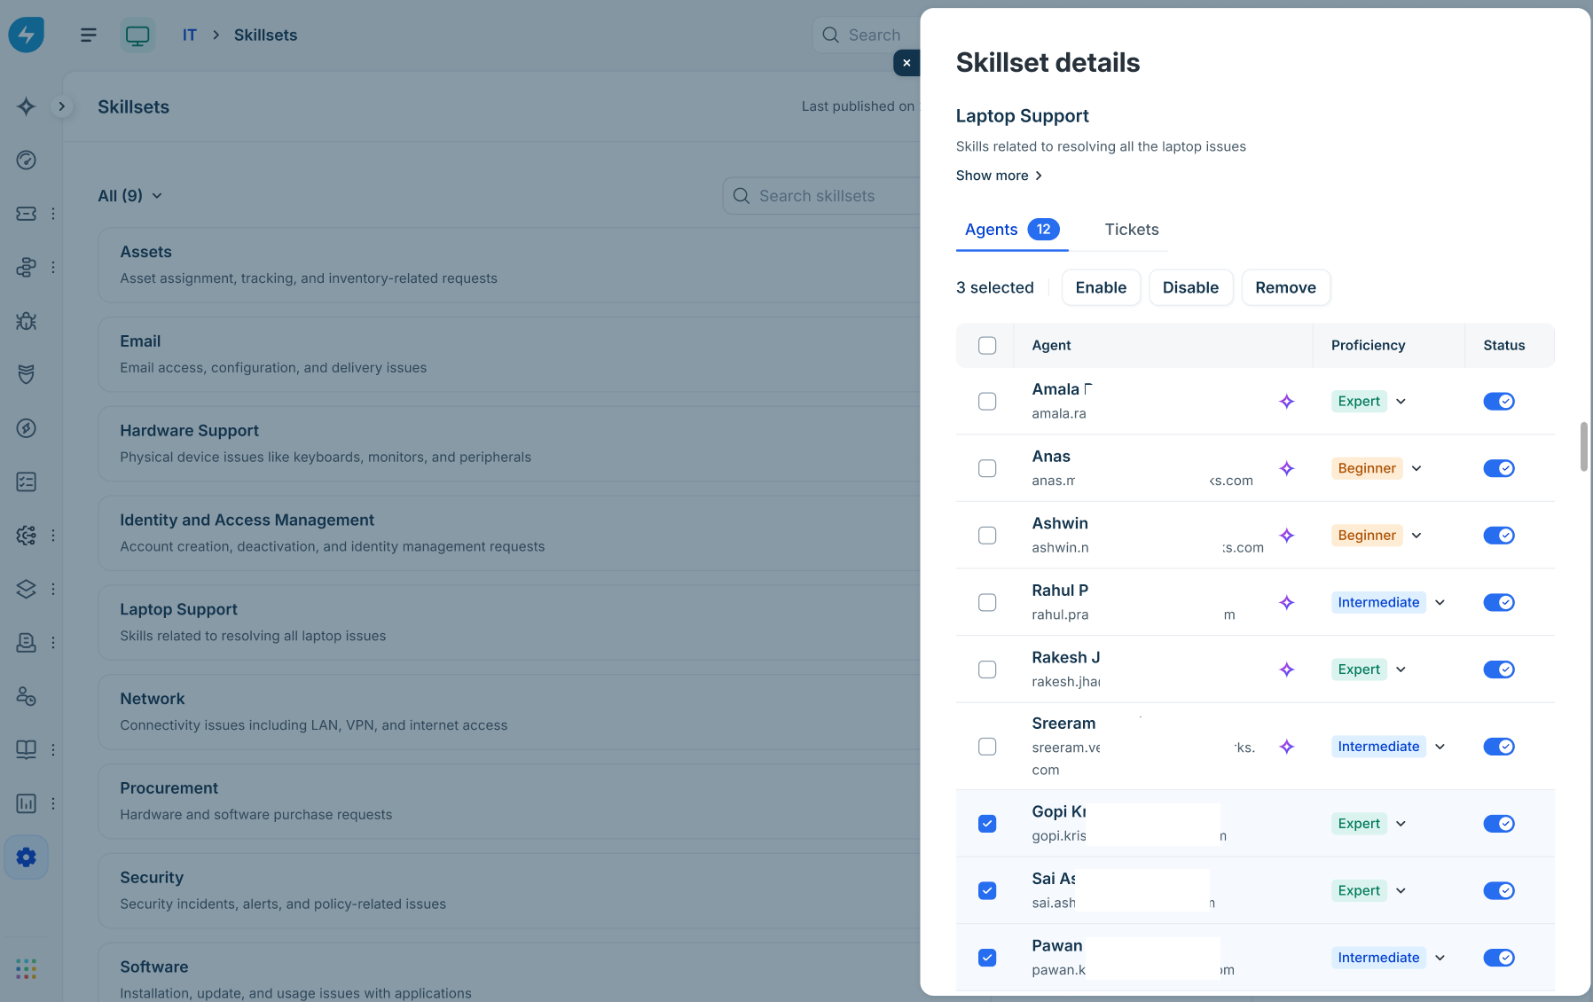The width and height of the screenshot is (1593, 1002).
Task: Open the gear-cycle icon in the sidebar
Action: [x=27, y=536]
